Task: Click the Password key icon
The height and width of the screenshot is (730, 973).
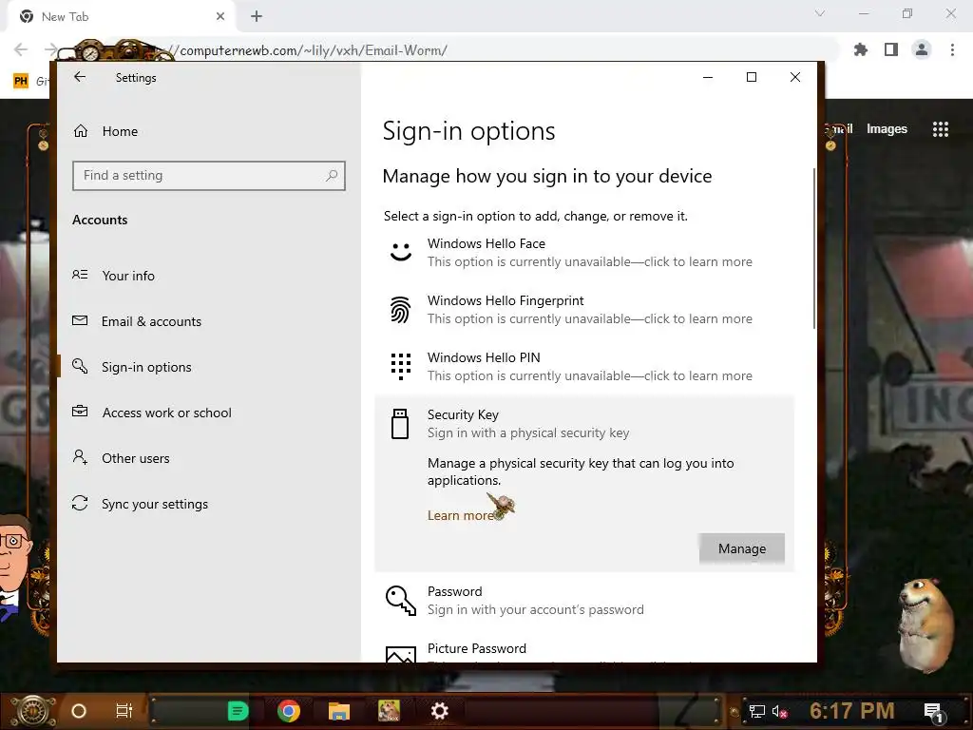Action: pyautogui.click(x=401, y=601)
